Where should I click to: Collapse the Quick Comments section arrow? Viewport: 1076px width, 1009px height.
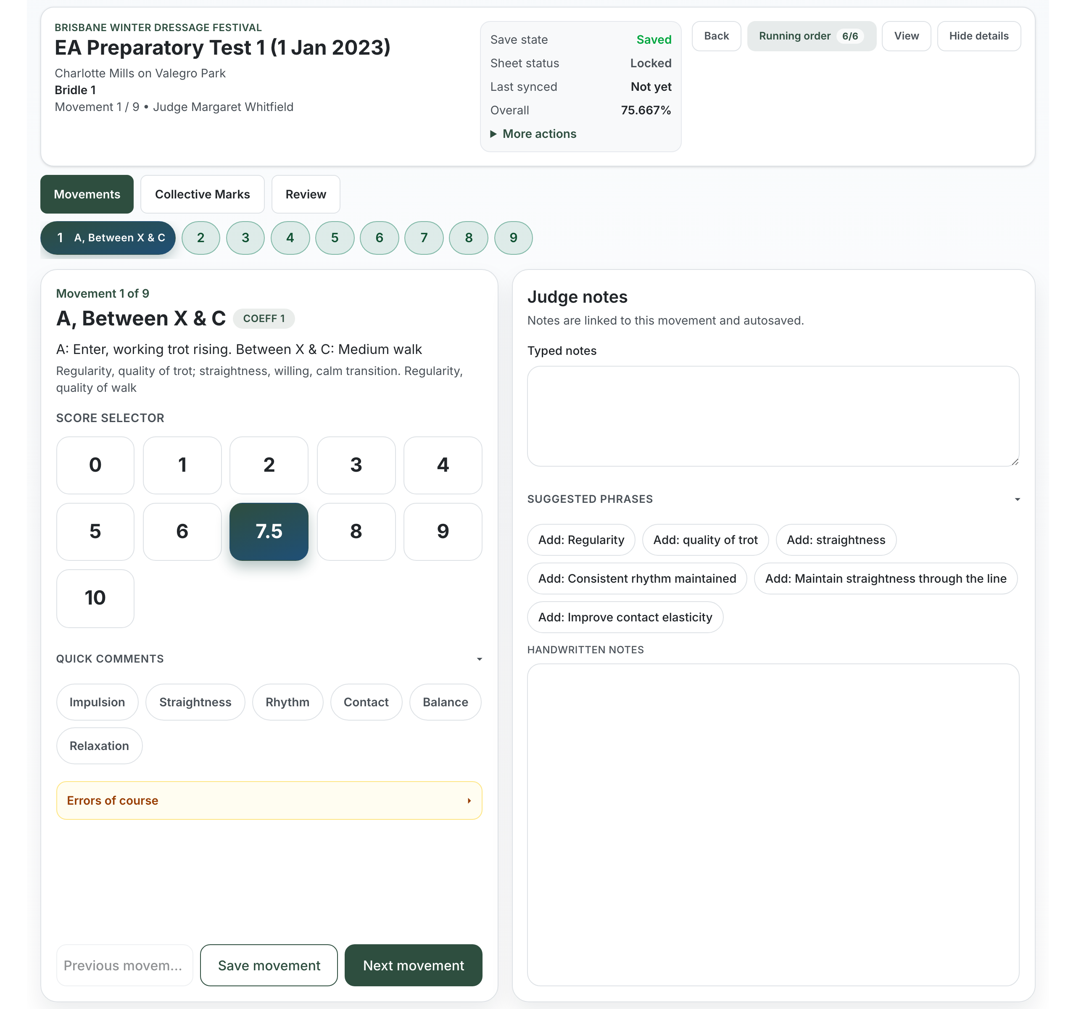click(x=479, y=659)
